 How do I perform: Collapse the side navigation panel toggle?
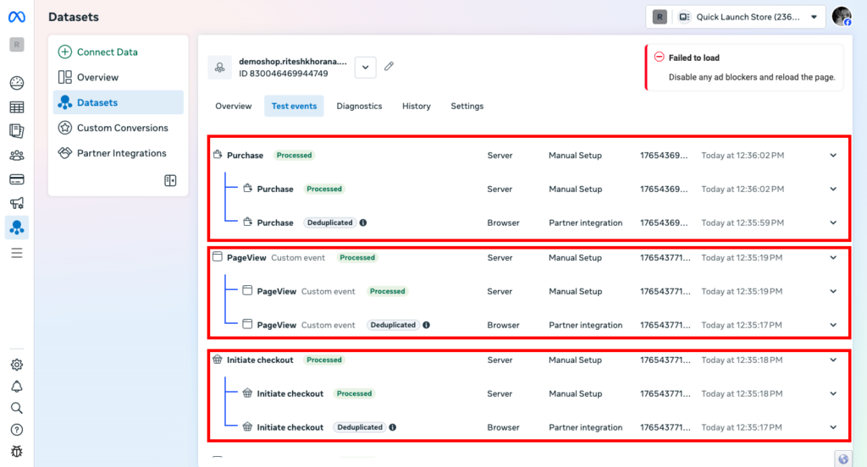(x=170, y=180)
